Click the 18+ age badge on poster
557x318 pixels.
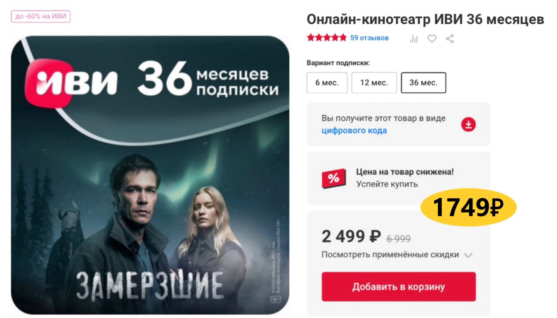coord(276,299)
